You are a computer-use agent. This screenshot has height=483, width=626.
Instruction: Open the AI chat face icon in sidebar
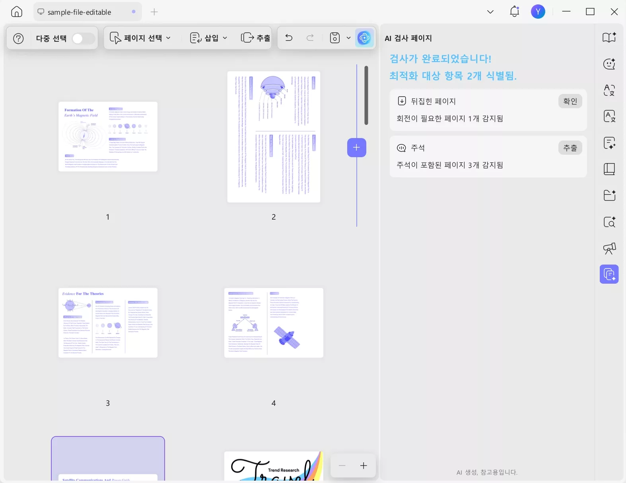(x=609, y=64)
